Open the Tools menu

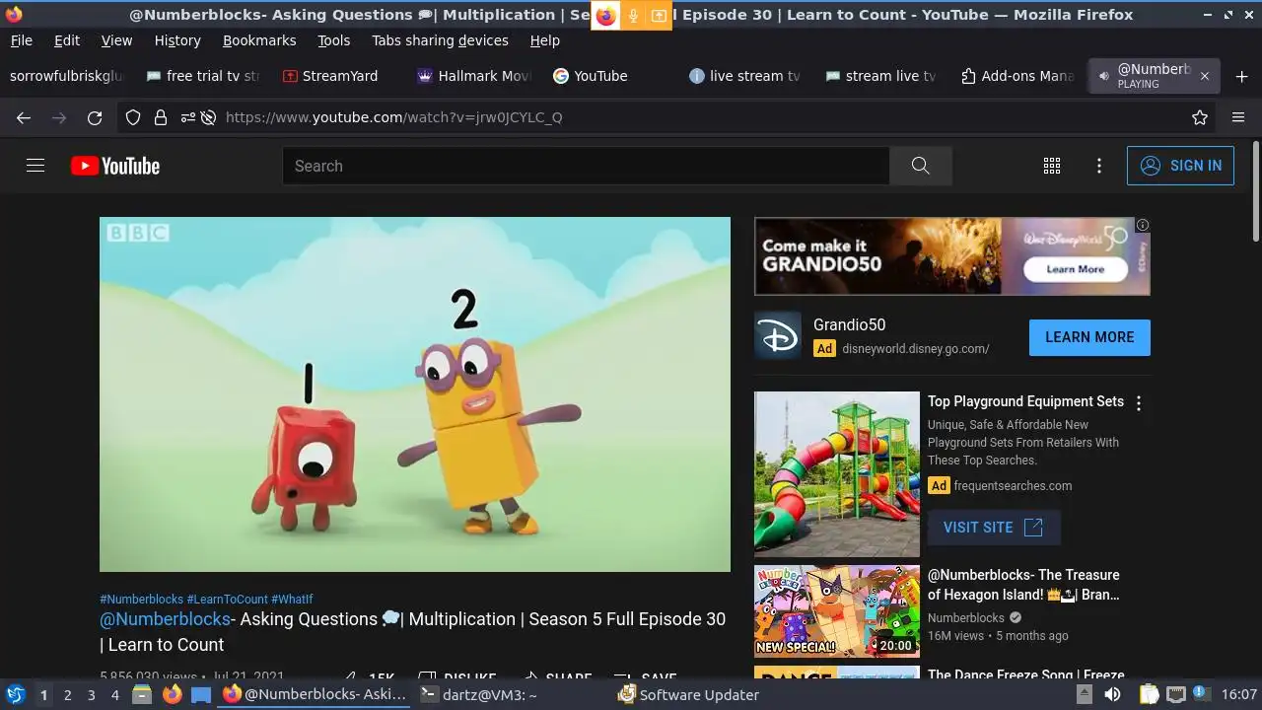333,40
